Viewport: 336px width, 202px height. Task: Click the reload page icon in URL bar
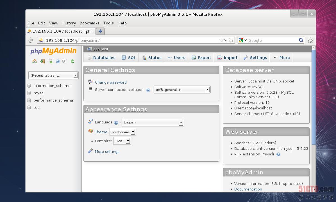[x=231, y=40]
